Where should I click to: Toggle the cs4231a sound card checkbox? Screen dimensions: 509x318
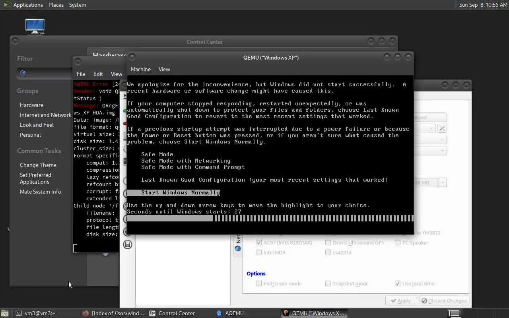coord(328,252)
